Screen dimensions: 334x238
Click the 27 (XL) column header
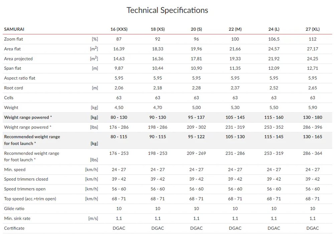click(313, 29)
